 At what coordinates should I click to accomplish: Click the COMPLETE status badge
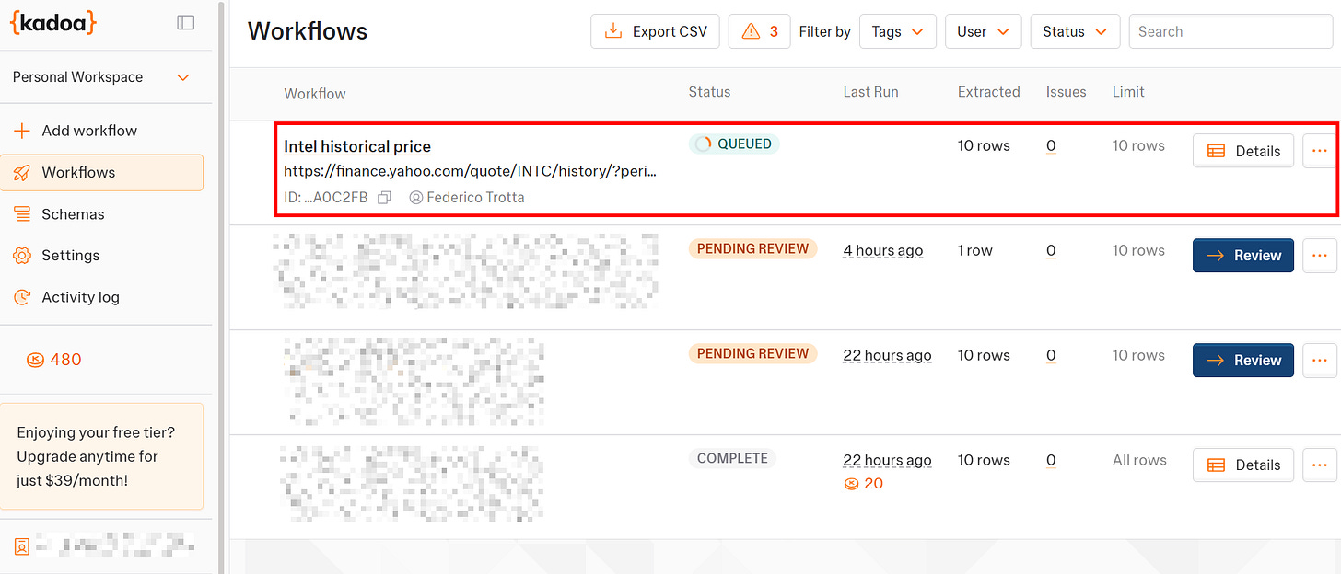[732, 458]
